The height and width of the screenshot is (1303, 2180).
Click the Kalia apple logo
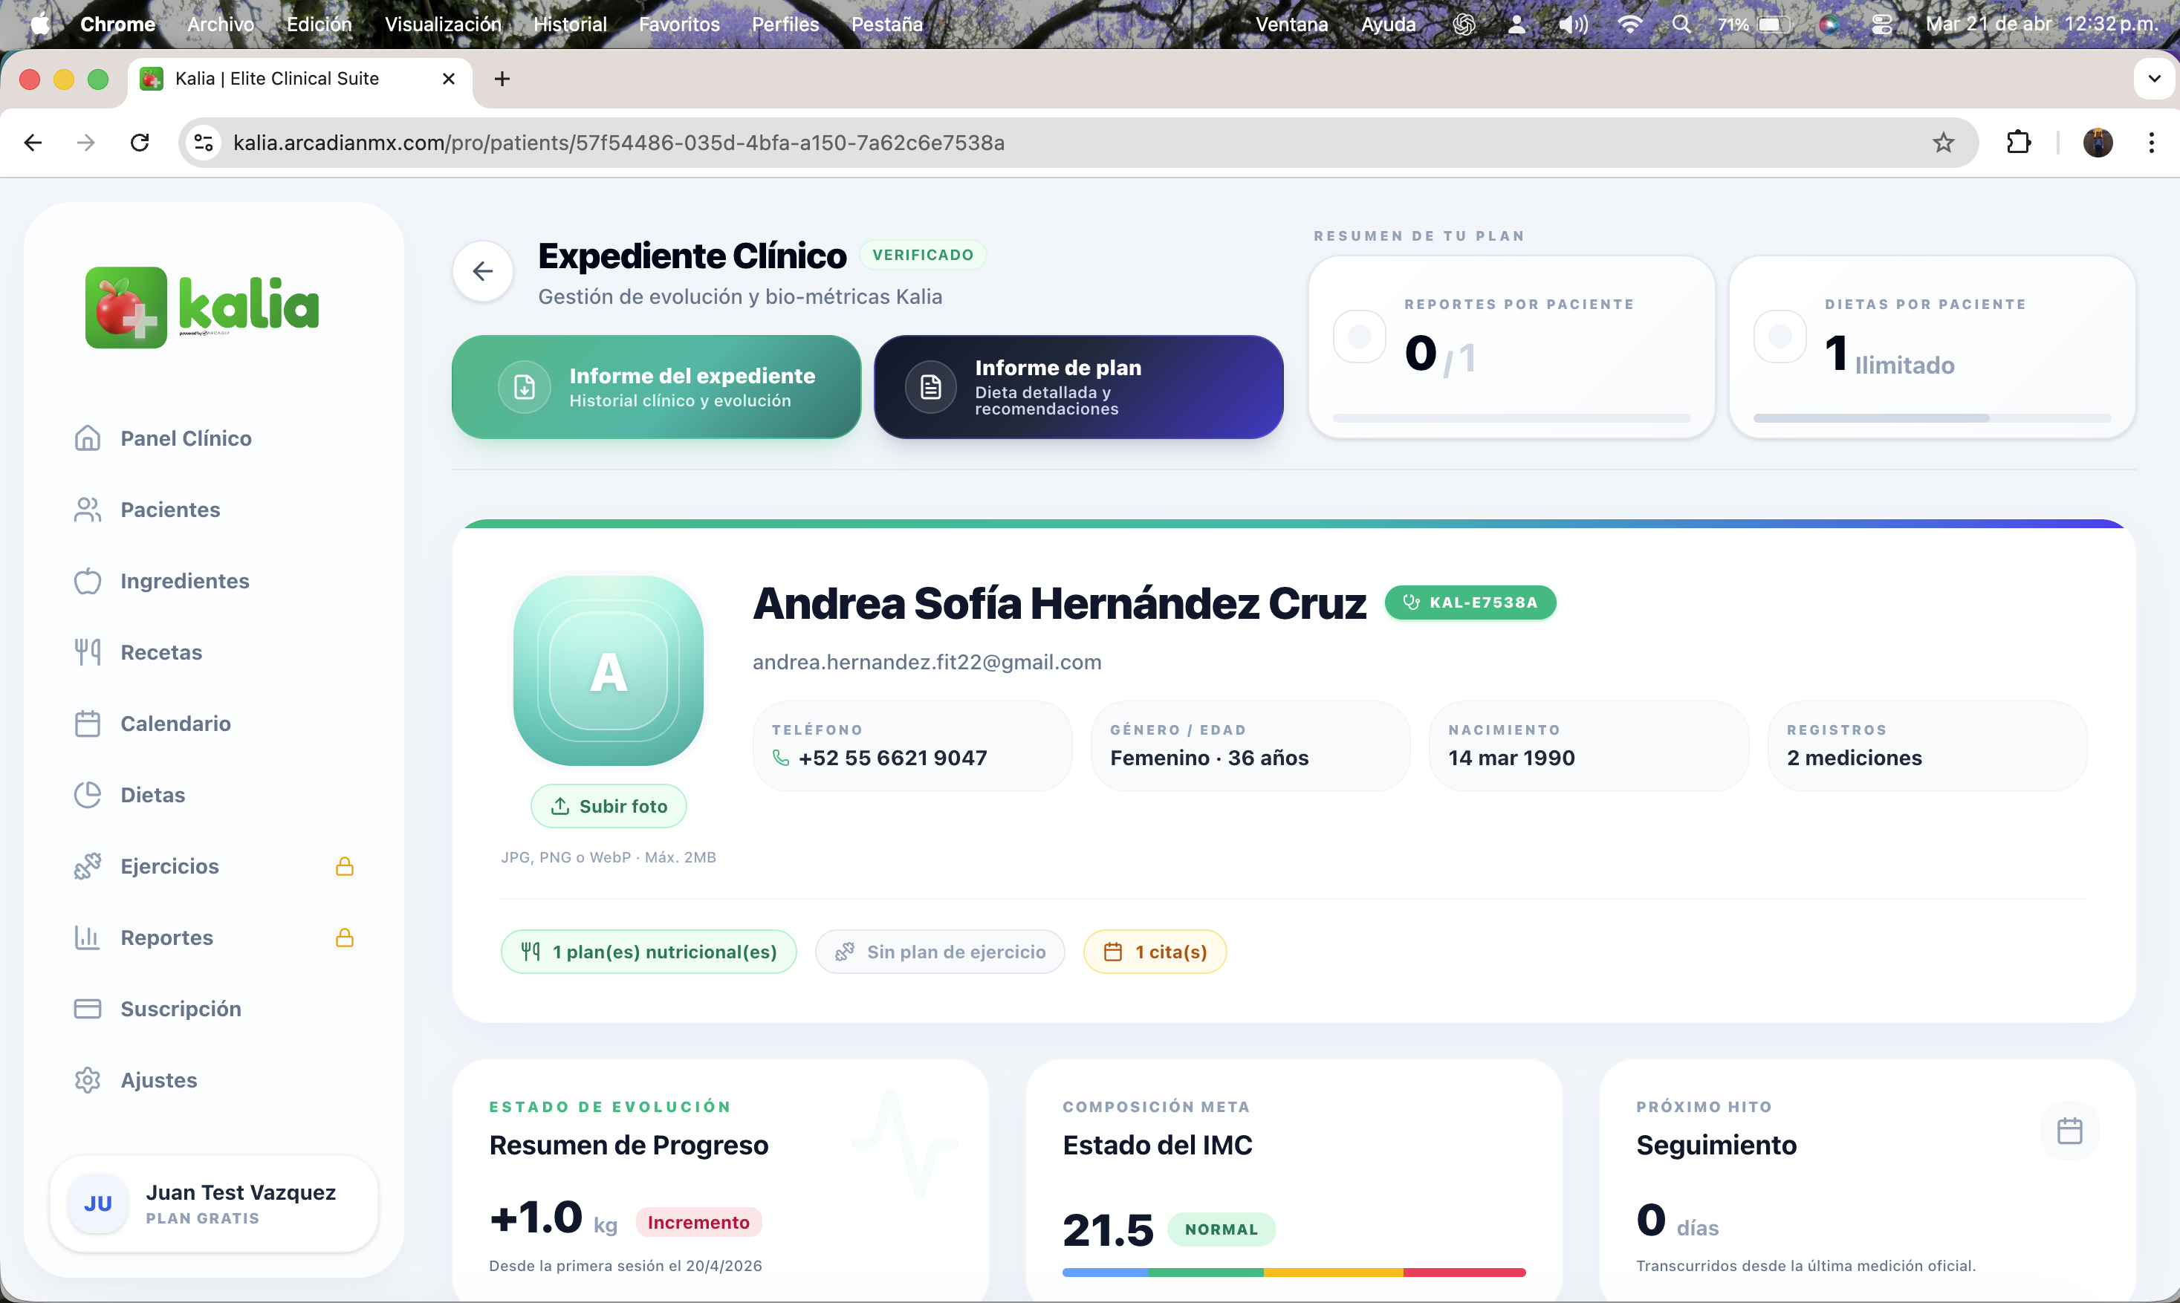tap(126, 308)
